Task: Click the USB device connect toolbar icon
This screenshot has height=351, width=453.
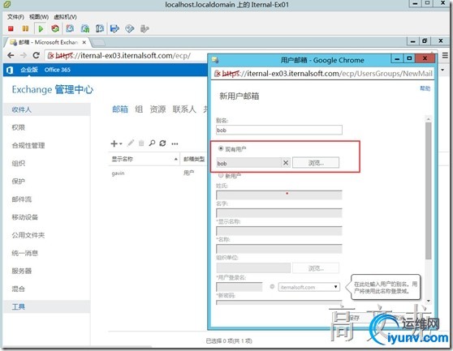Action: (x=145, y=28)
